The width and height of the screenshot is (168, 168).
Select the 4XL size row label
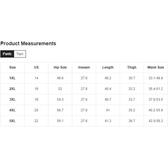(12, 110)
